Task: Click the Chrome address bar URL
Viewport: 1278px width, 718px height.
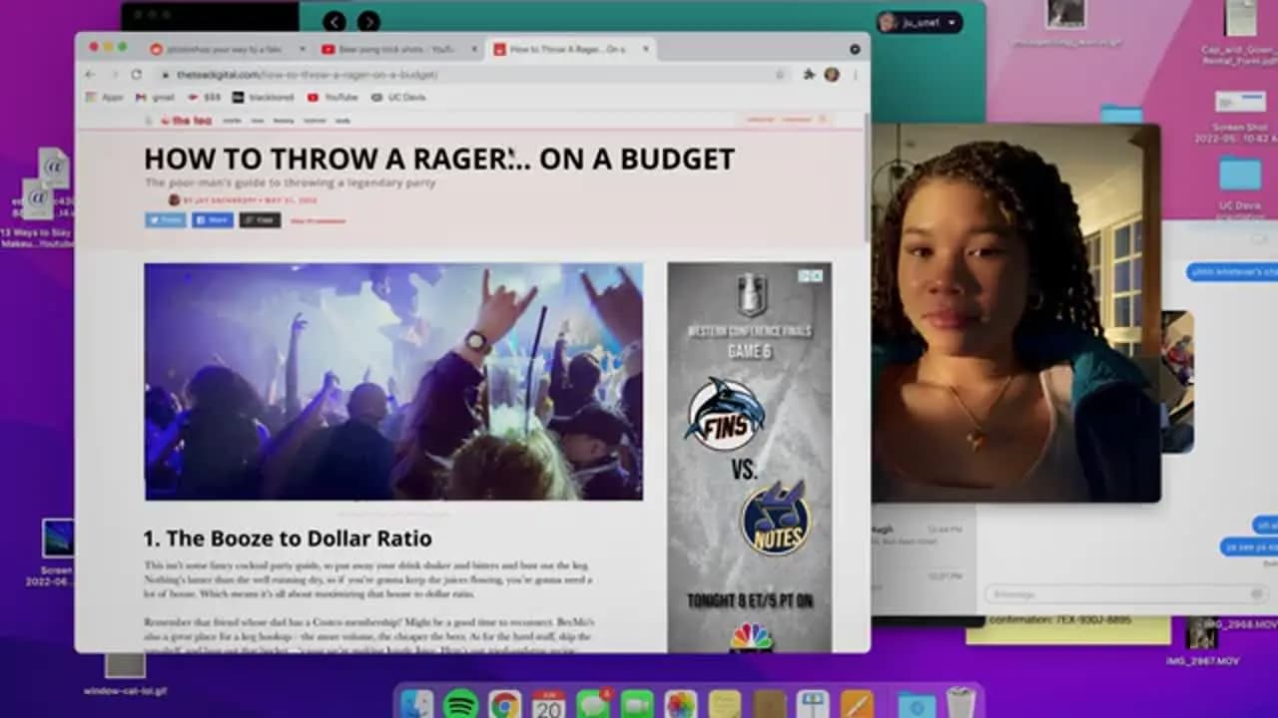Action: (x=307, y=75)
